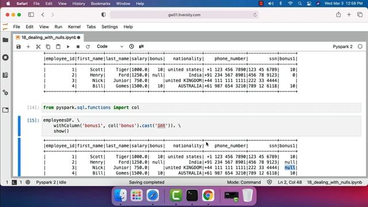Open a new Safari tab
This screenshot has height=207, width=368.
click(349, 14)
